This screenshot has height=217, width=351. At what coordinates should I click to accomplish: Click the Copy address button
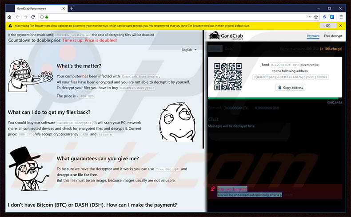point(290,87)
